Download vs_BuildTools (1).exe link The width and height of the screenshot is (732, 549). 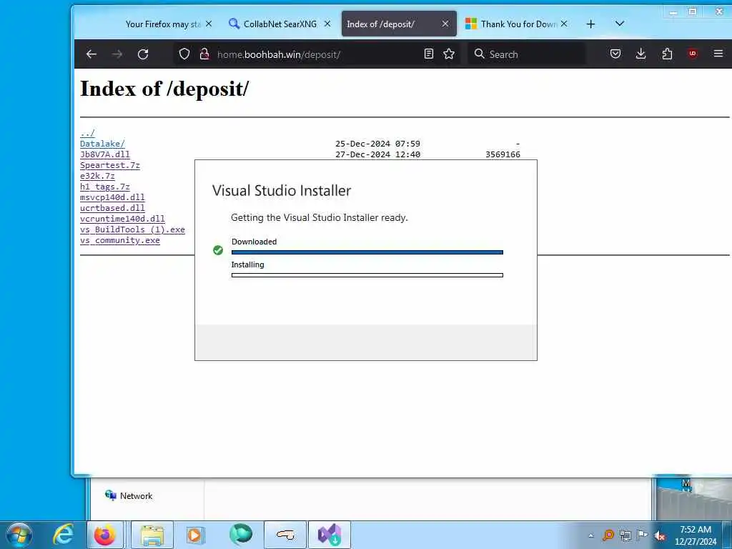[132, 229]
